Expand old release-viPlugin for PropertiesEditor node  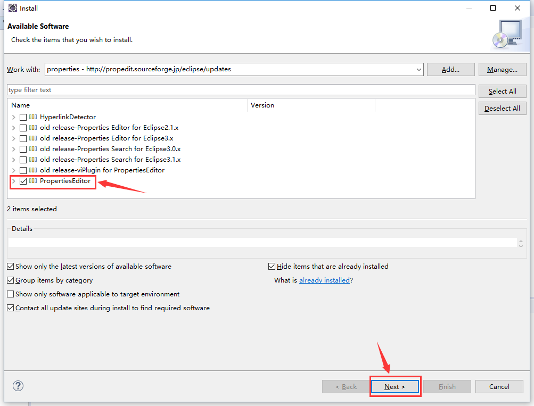coord(14,170)
